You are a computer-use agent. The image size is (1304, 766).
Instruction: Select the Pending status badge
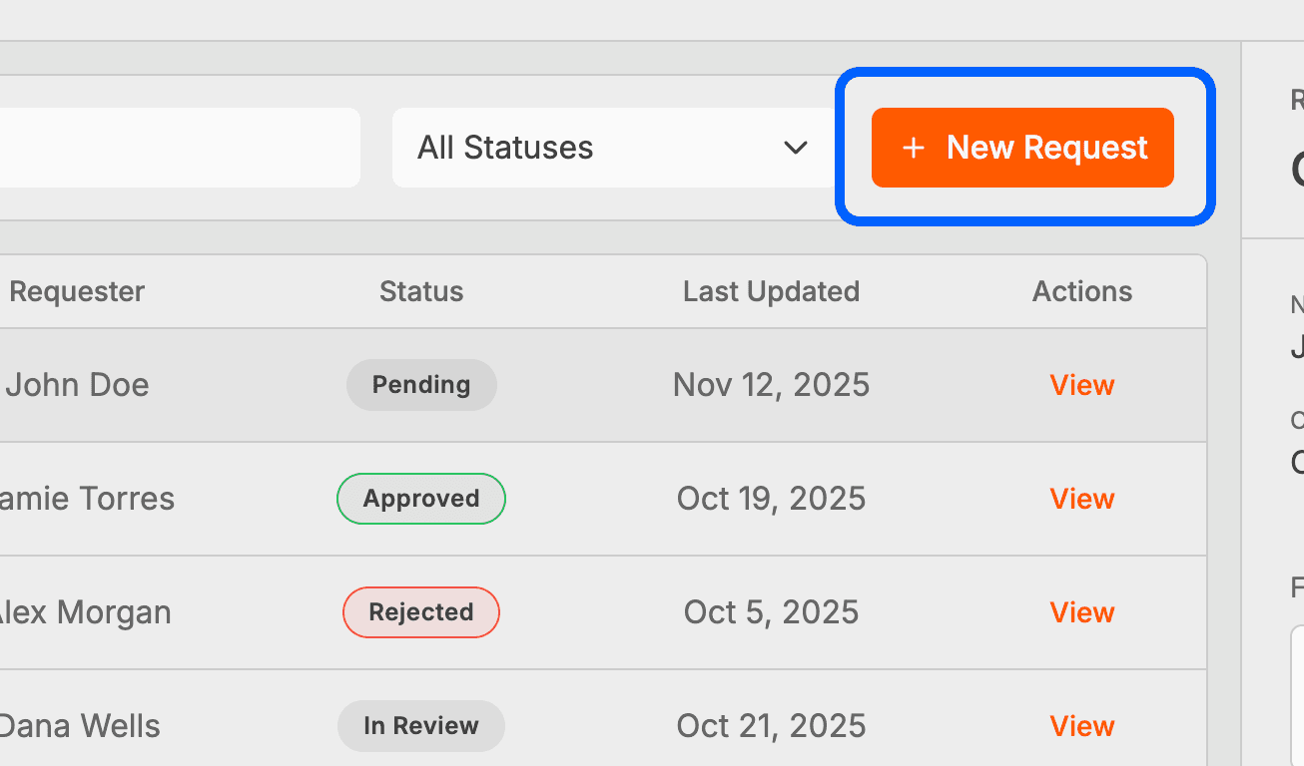(x=421, y=384)
